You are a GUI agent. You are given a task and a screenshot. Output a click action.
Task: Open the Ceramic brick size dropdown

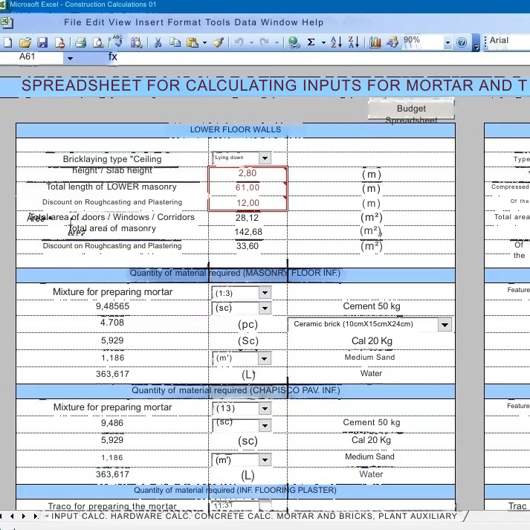tap(445, 324)
